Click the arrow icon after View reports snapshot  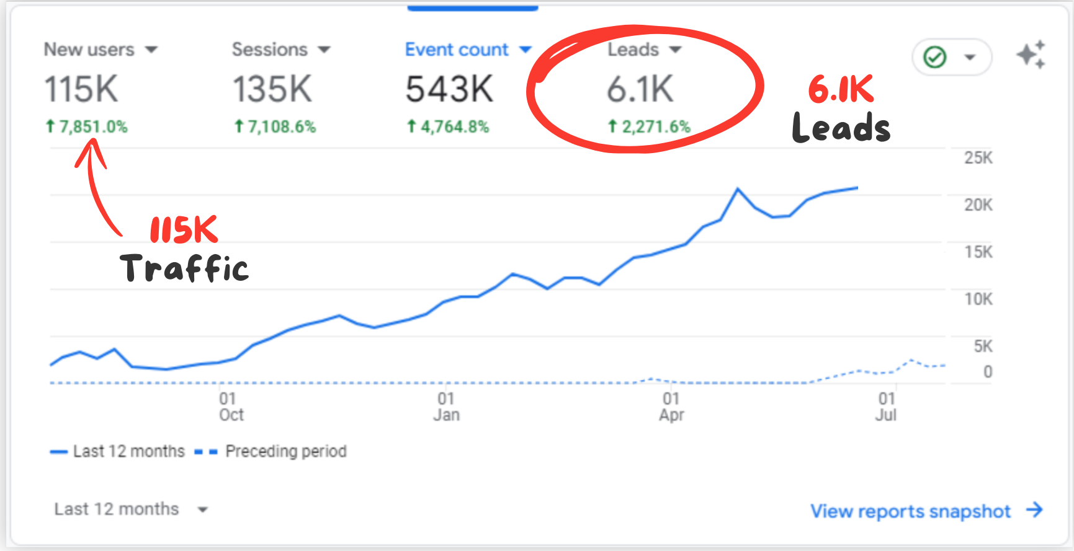tap(1034, 510)
